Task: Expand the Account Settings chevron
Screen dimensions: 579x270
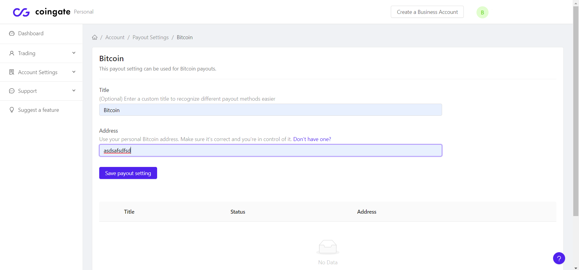Action: [x=74, y=72]
